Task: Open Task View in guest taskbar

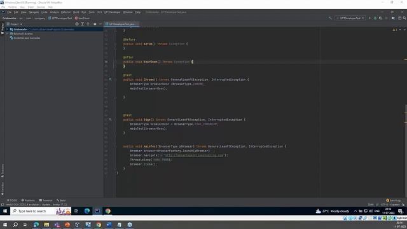Action: (76, 211)
